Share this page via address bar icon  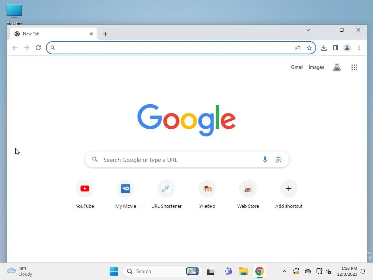(x=298, y=48)
